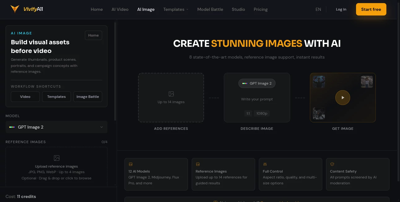The width and height of the screenshot is (400, 202).
Task: Click the Write your prompt field
Action: click(x=257, y=99)
